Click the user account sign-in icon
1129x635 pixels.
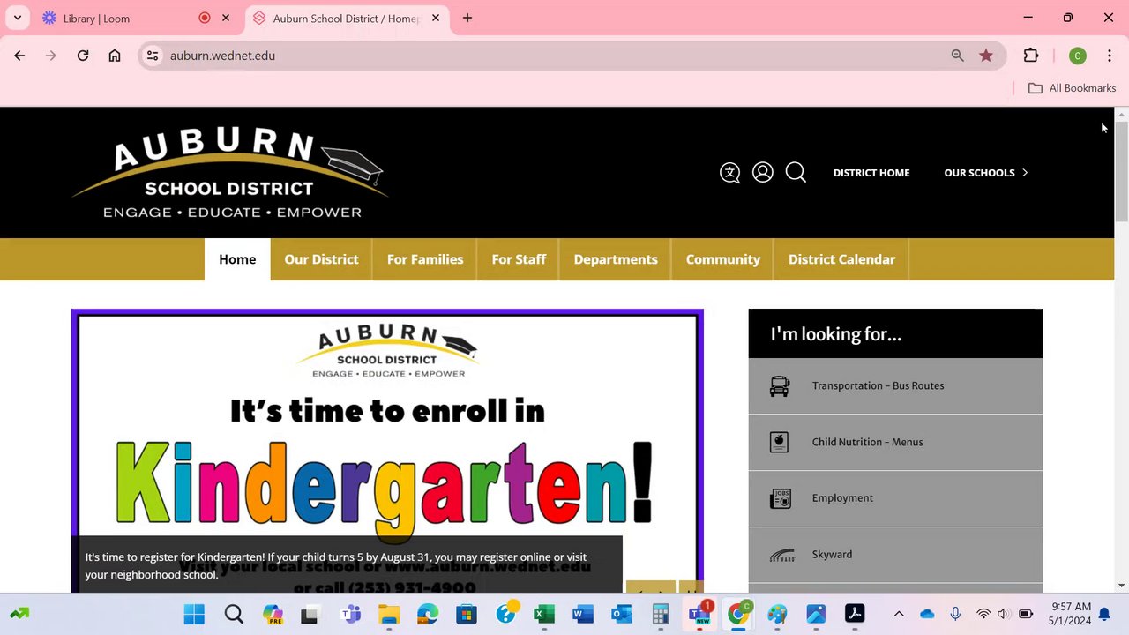(763, 172)
